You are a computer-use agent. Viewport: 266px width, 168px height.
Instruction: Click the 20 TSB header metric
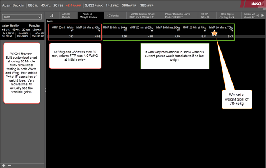click(58, 5)
